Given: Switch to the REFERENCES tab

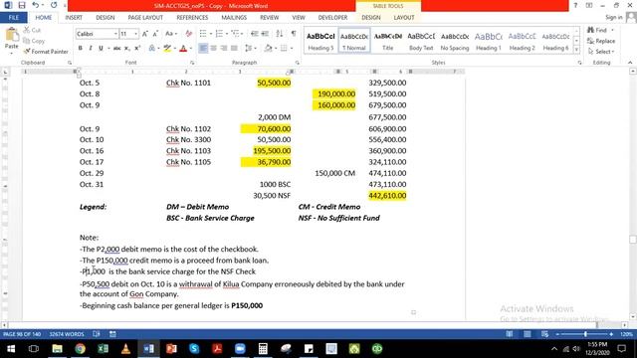Looking at the screenshot, I should click(192, 18).
